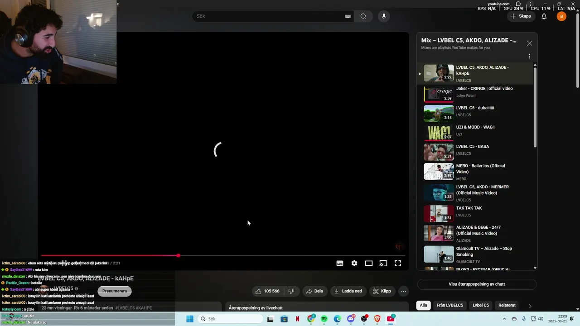Open Google Chrome from taskbar

(x=311, y=319)
